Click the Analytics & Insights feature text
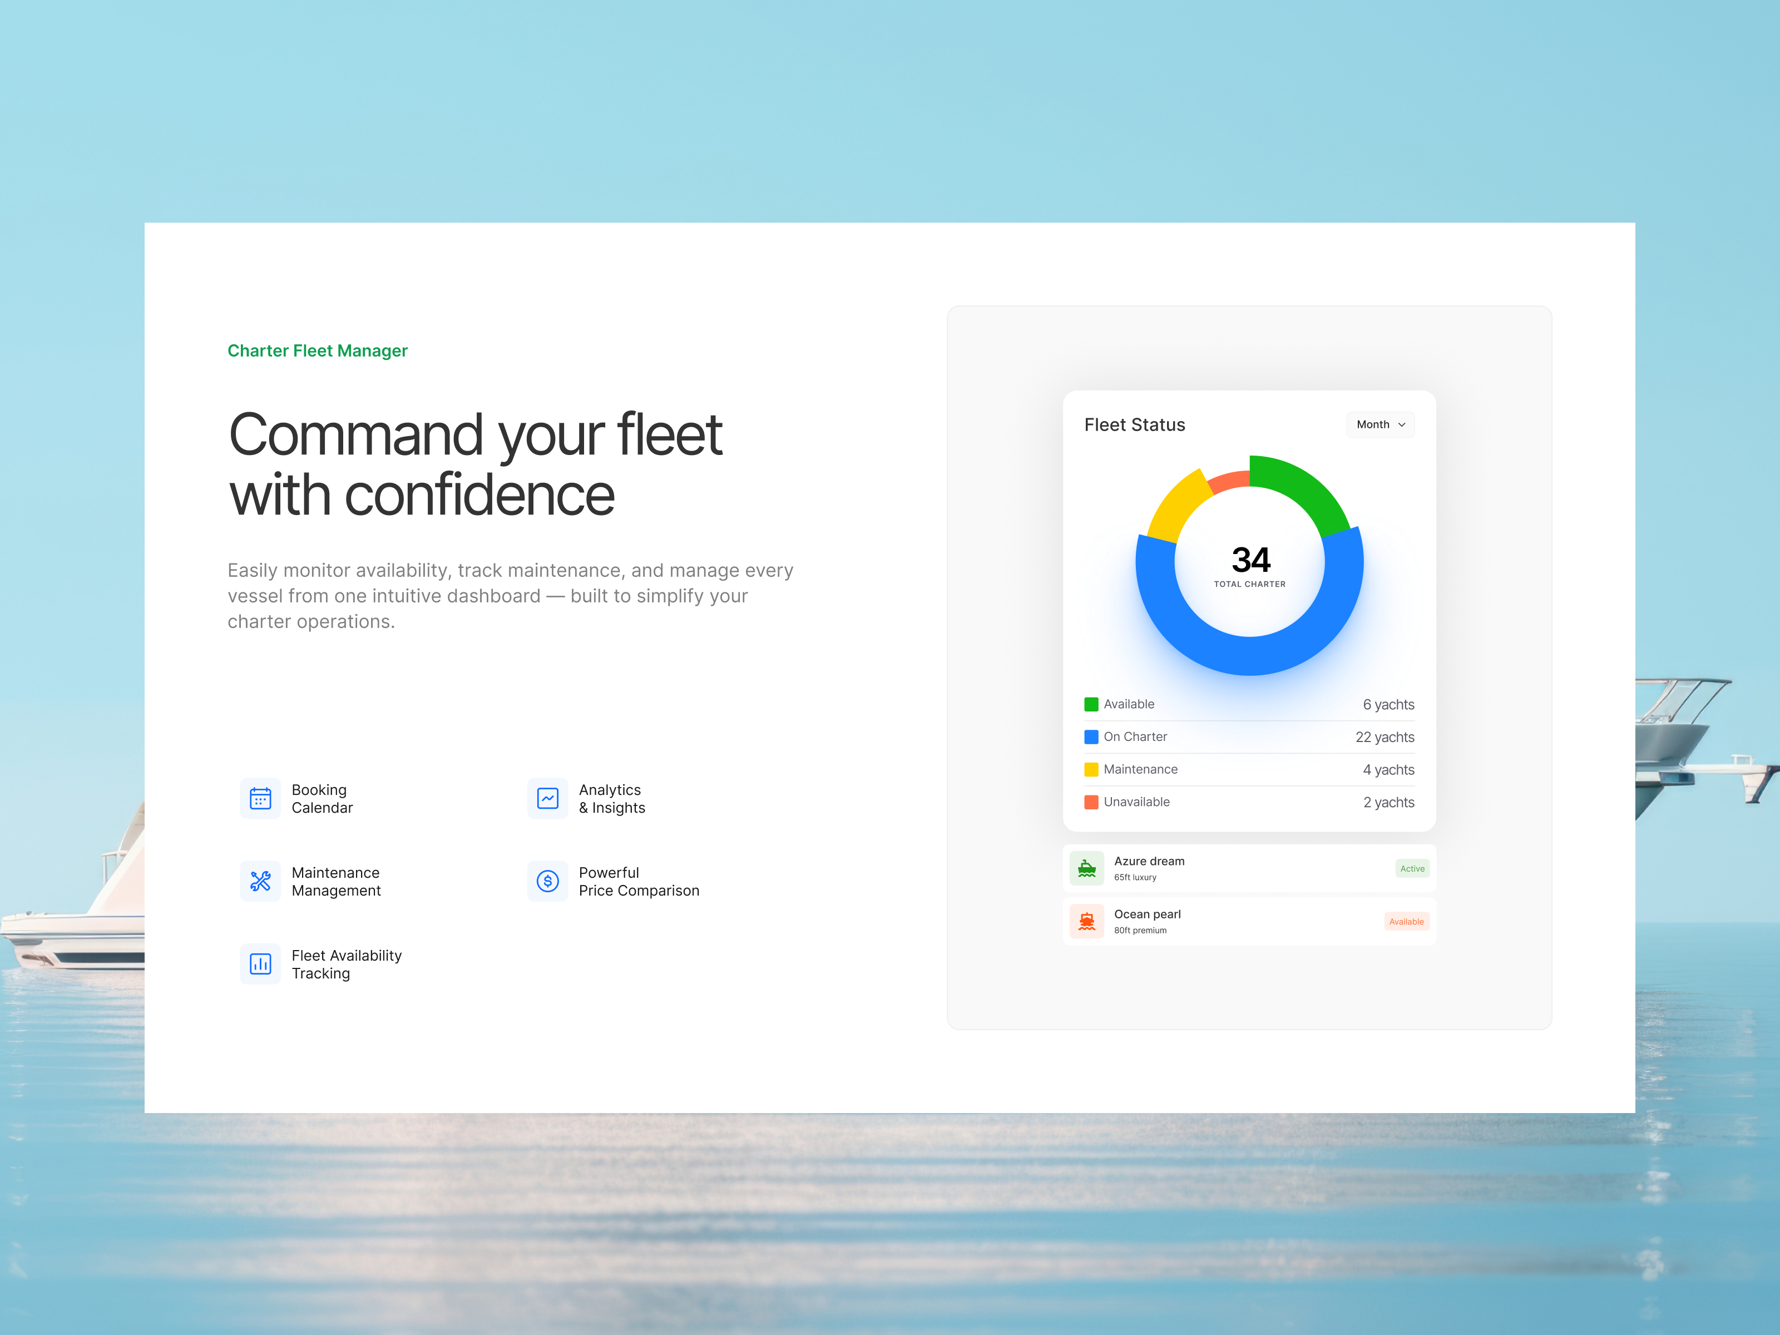The image size is (1780, 1335). pyautogui.click(x=611, y=799)
